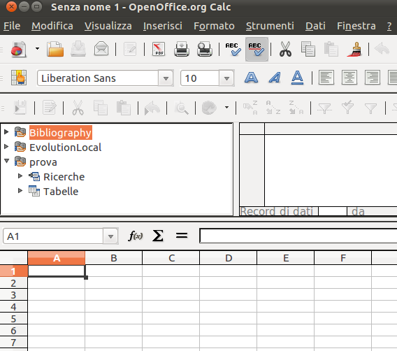This screenshot has height=351, width=397.
Task: Click the Print directly icon
Action: 182,49
